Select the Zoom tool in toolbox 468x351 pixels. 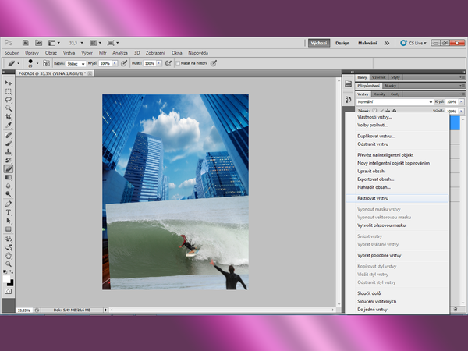pyautogui.click(x=9, y=264)
